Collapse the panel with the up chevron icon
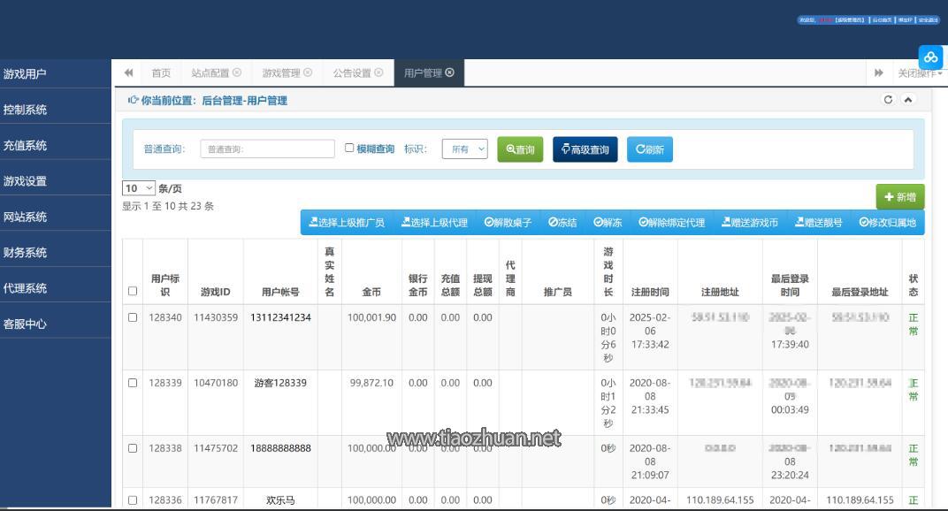The width and height of the screenshot is (948, 511). [x=908, y=100]
